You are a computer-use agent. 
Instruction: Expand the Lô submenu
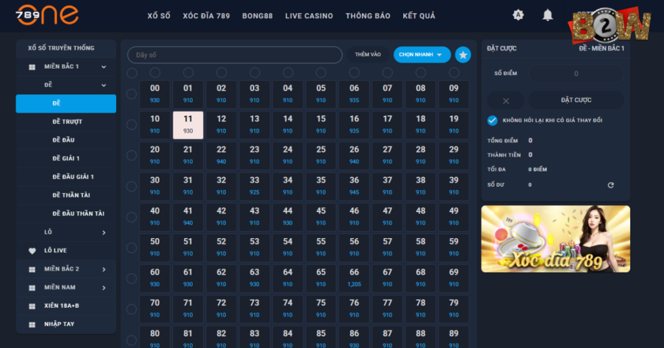pyautogui.click(x=104, y=232)
